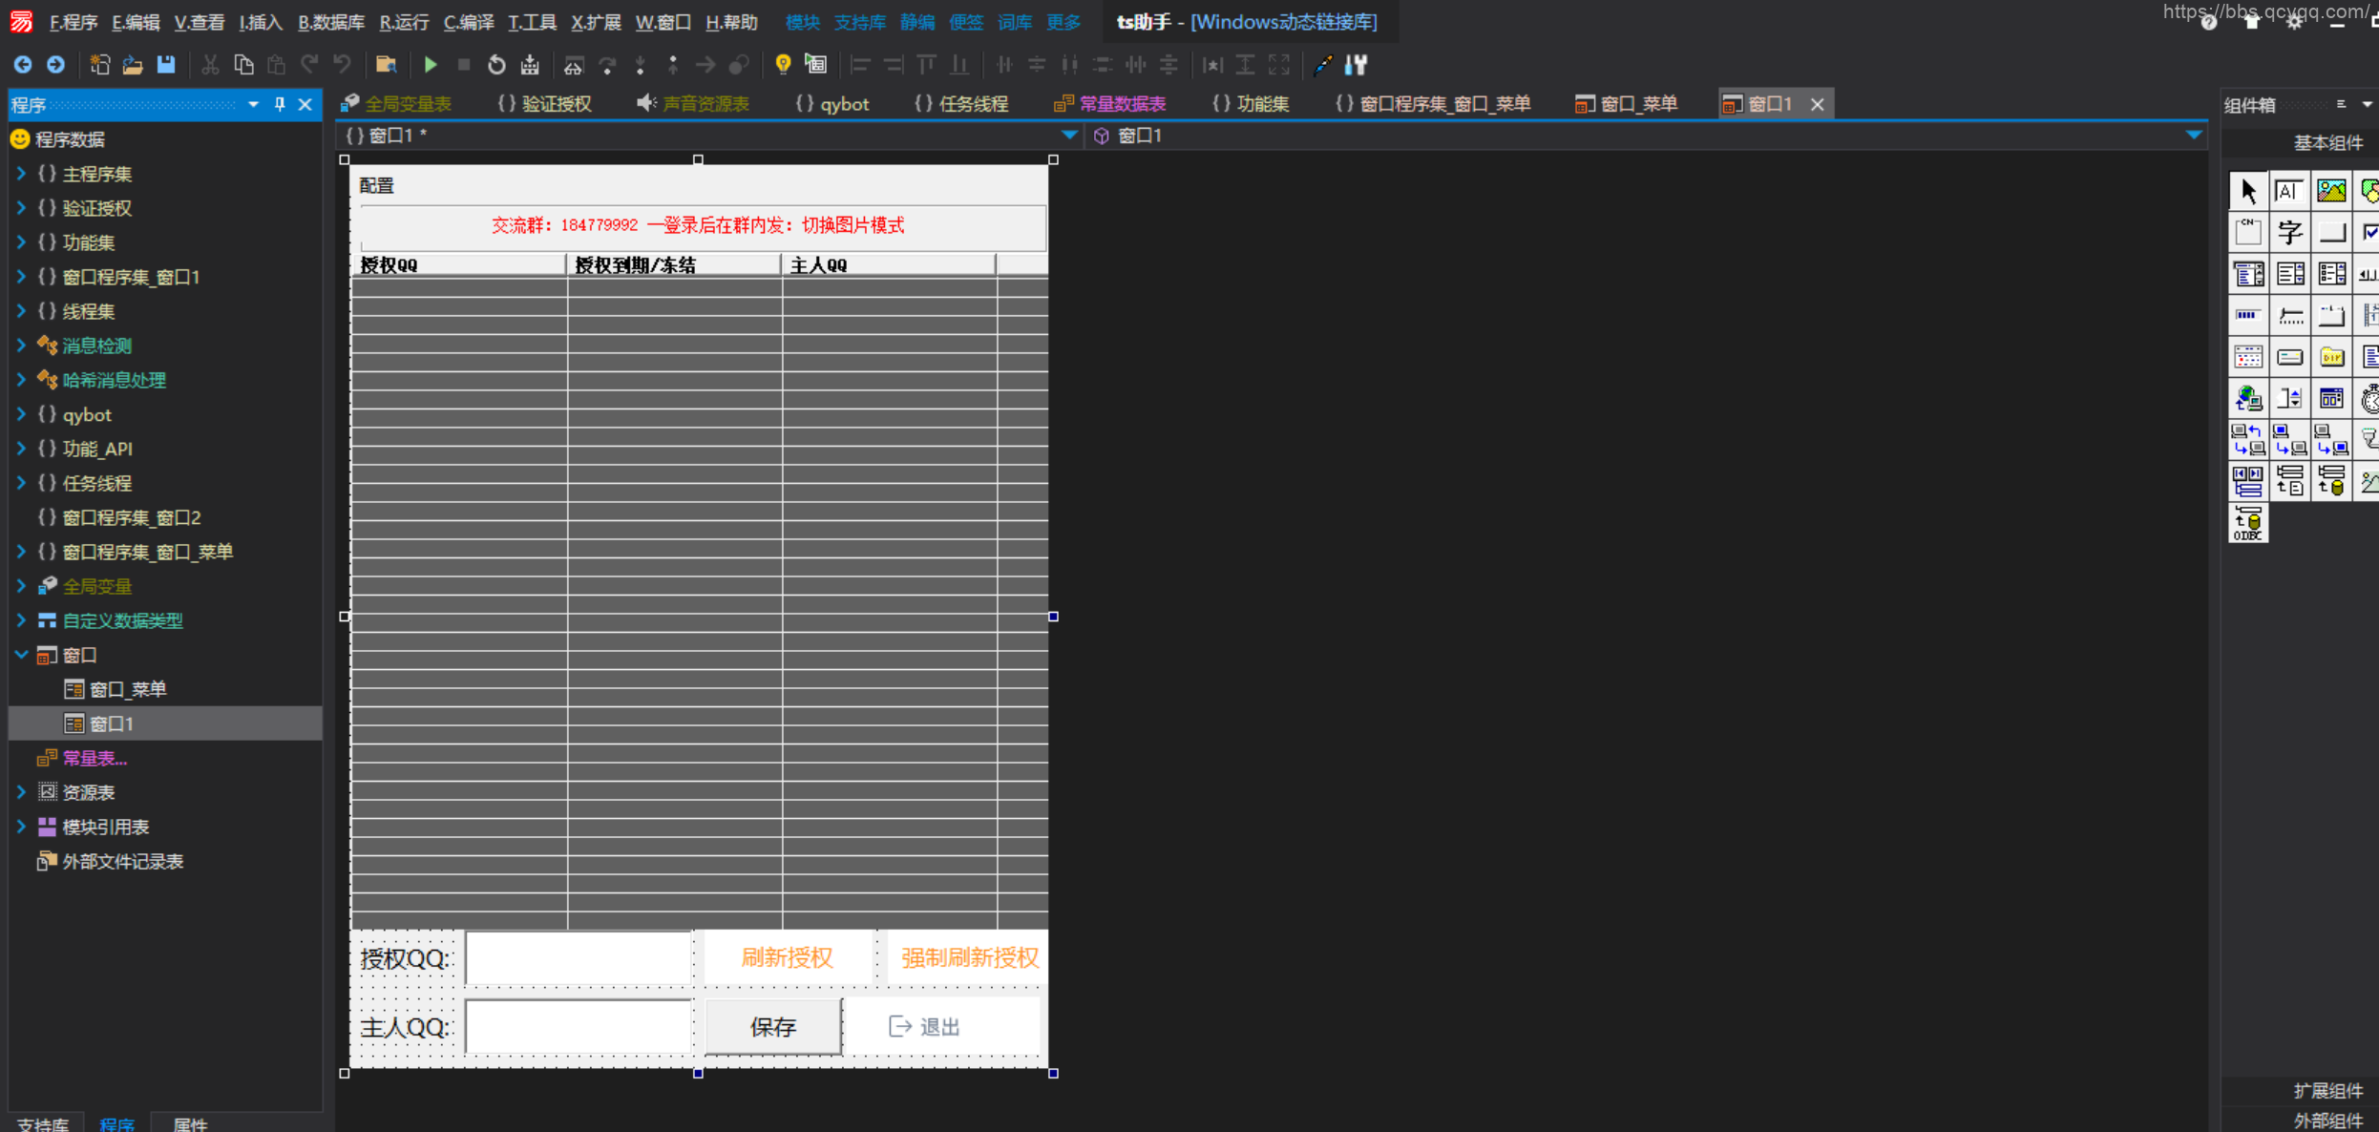Expand the 全局变量 tree node
The image size is (2379, 1132).
(x=21, y=586)
